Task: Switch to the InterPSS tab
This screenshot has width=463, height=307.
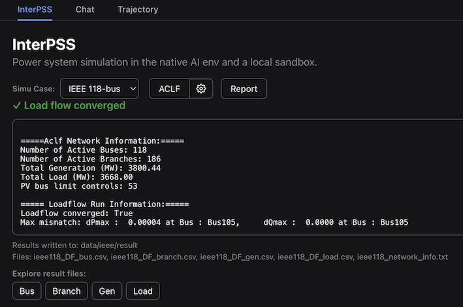Action: [35, 9]
